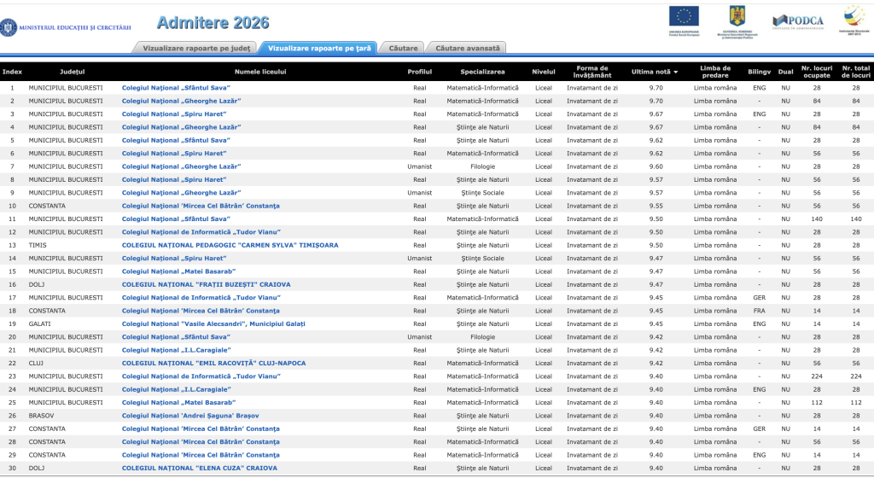Screen dimensions: 874x478
Task: Sort by the Nr. locuri ocupate header
Action: pyautogui.click(x=817, y=72)
